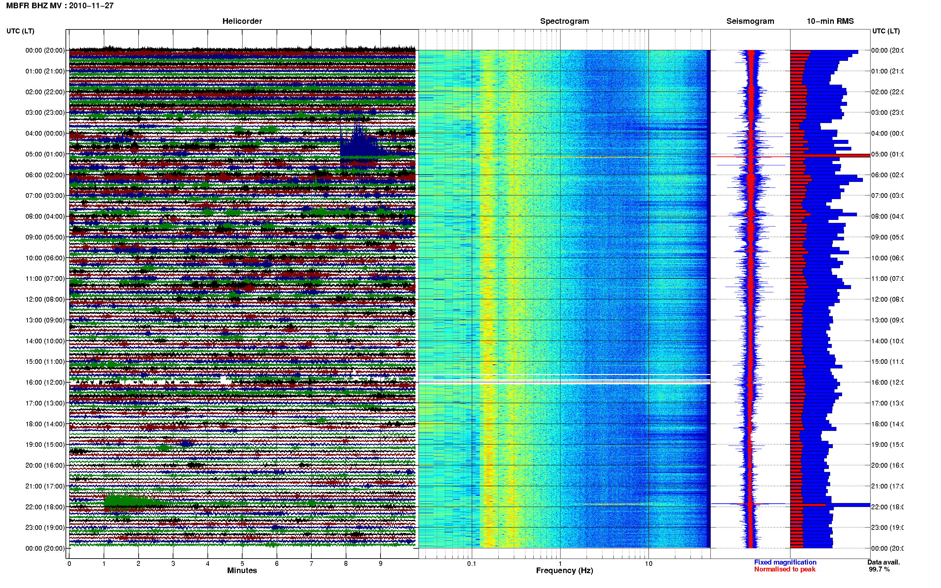Click the left '06:00 (02:00)' time label
This screenshot has width=941, height=588.
pos(45,175)
